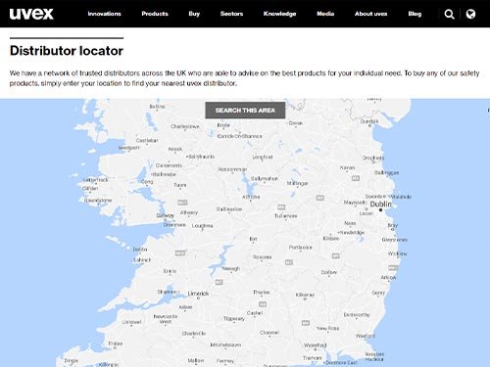Click the Dublin label on the map

[380, 204]
